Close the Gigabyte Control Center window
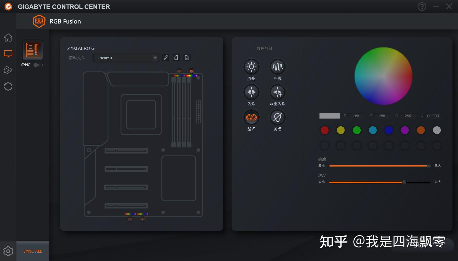Screen dimensions: 458x261 click(x=449, y=7)
